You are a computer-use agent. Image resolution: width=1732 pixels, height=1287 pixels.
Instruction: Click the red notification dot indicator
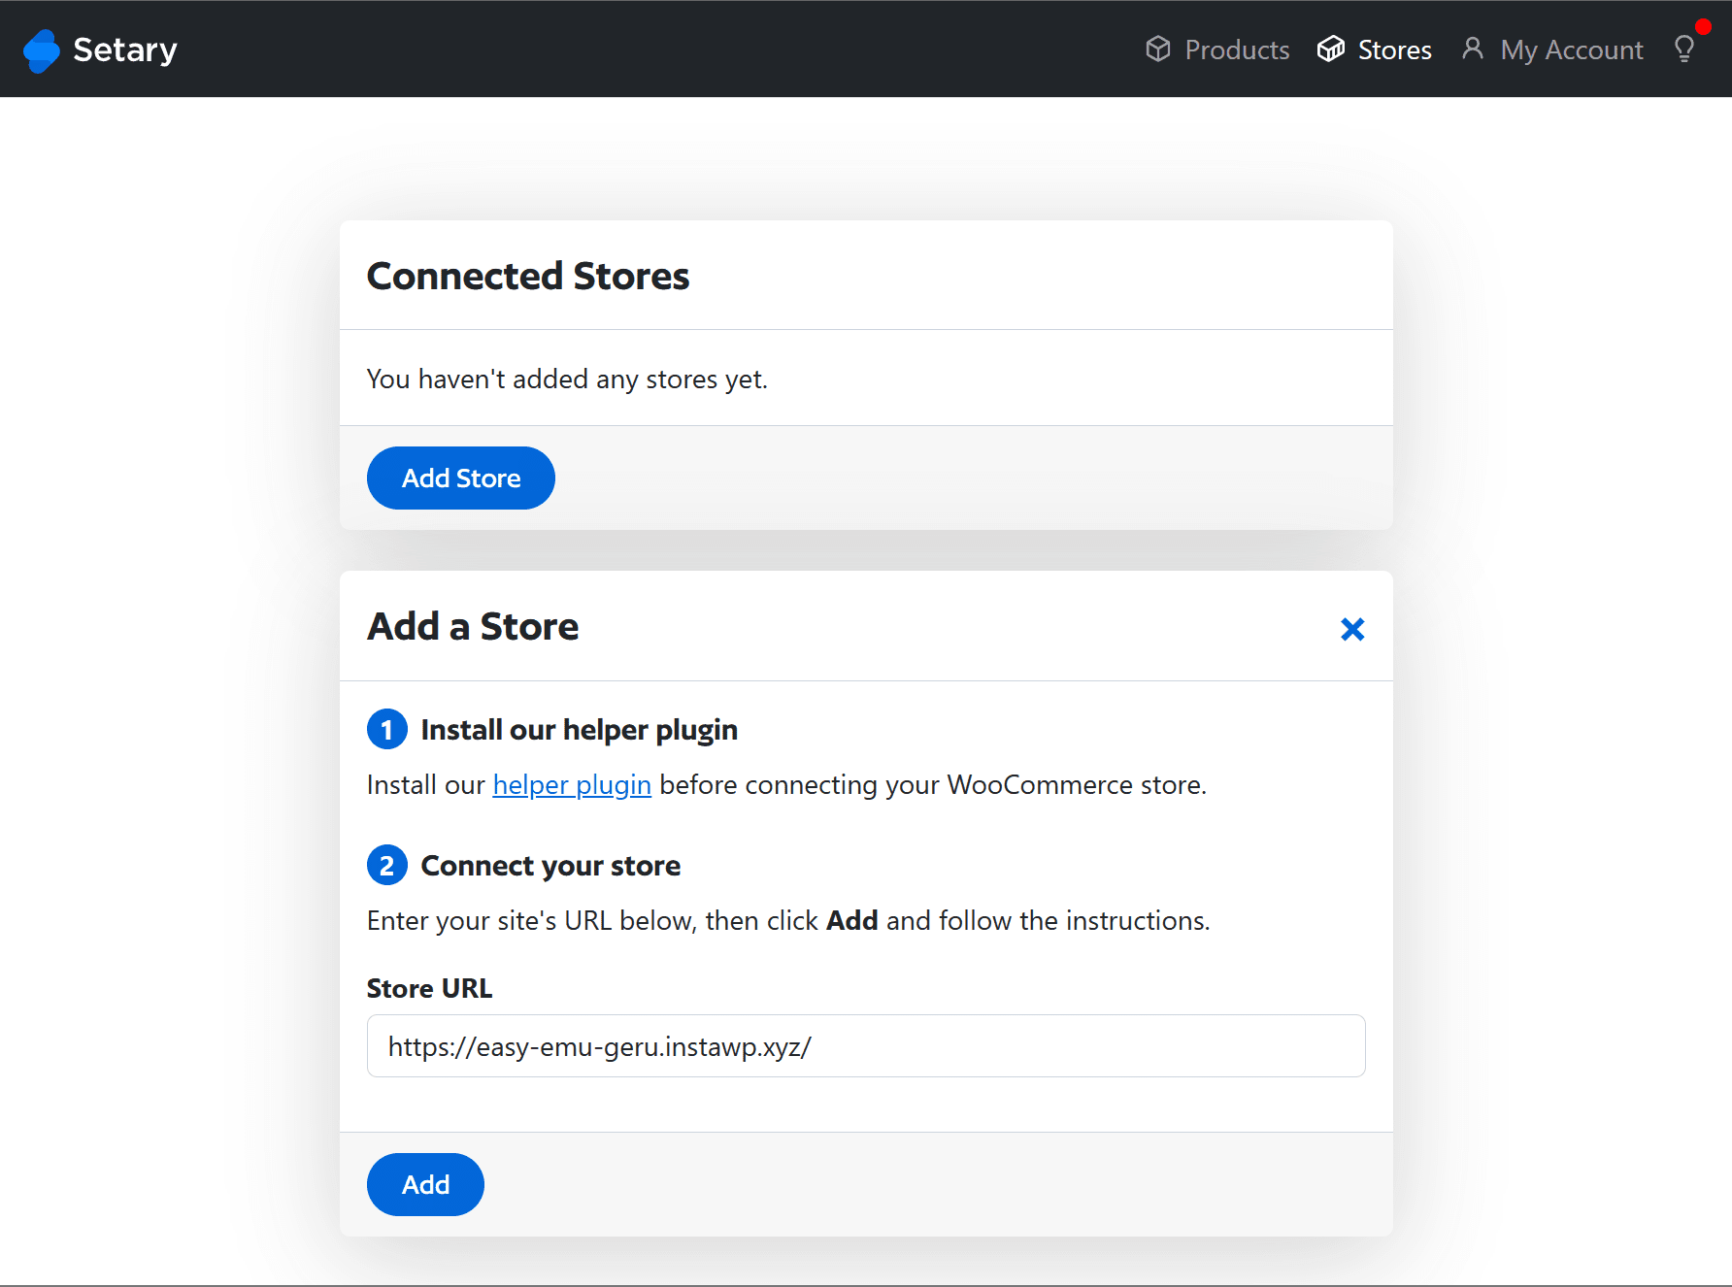(x=1705, y=26)
